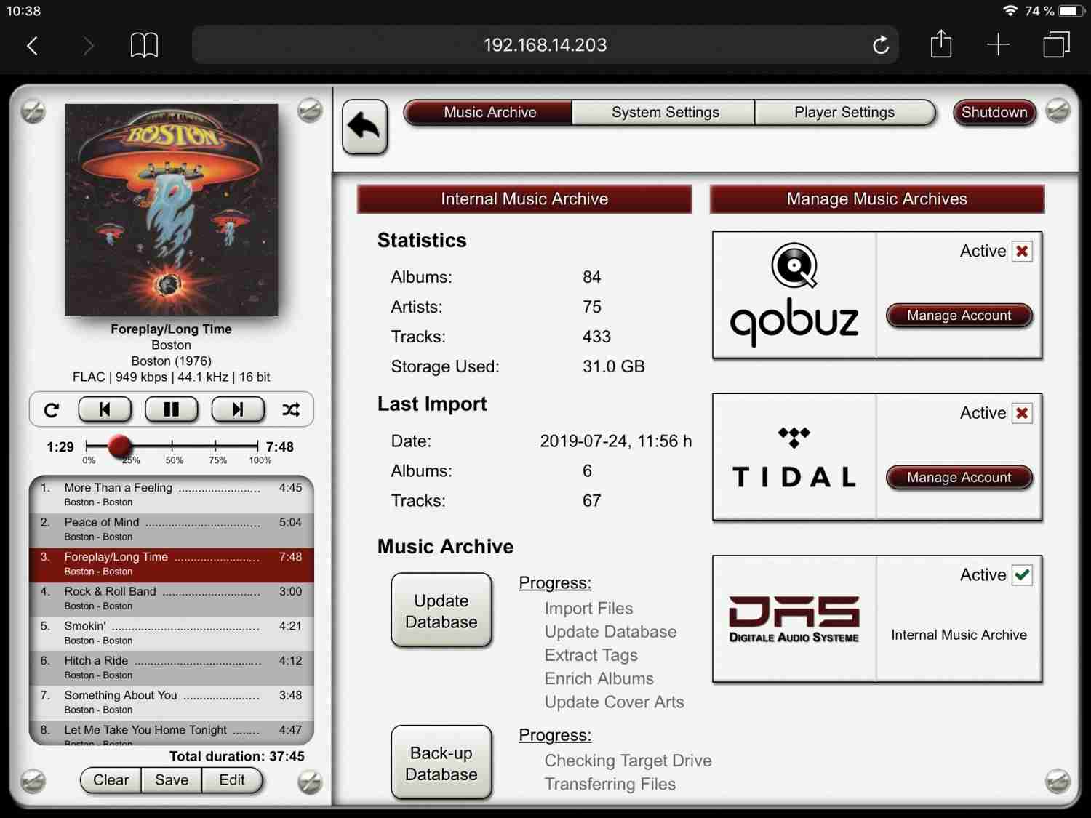Click the Extract Tags progress step
The image size is (1091, 818).
(x=591, y=655)
